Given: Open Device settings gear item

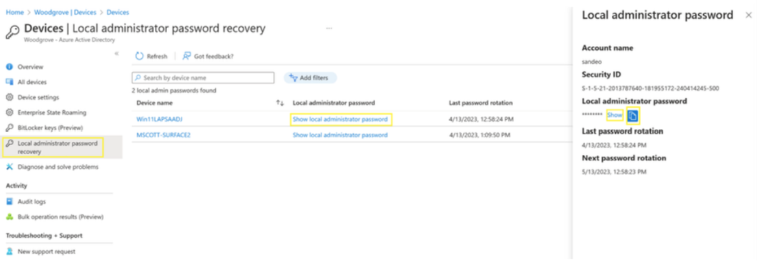Looking at the screenshot, I should pyautogui.click(x=38, y=97).
